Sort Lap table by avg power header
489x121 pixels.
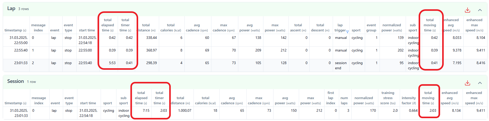coord(249,28)
